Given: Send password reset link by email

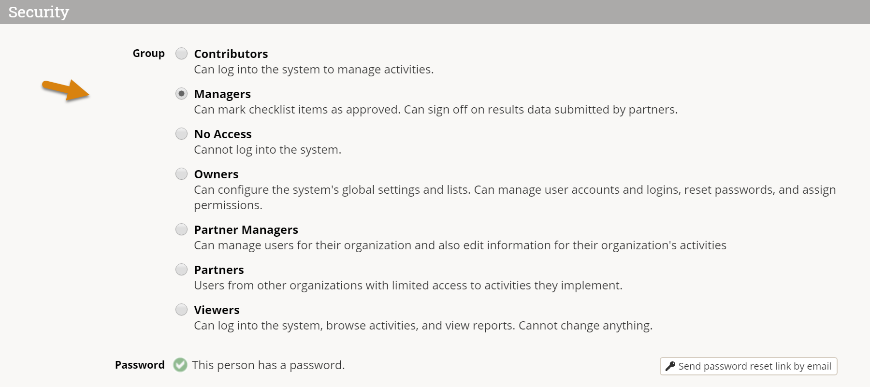Looking at the screenshot, I should [748, 366].
